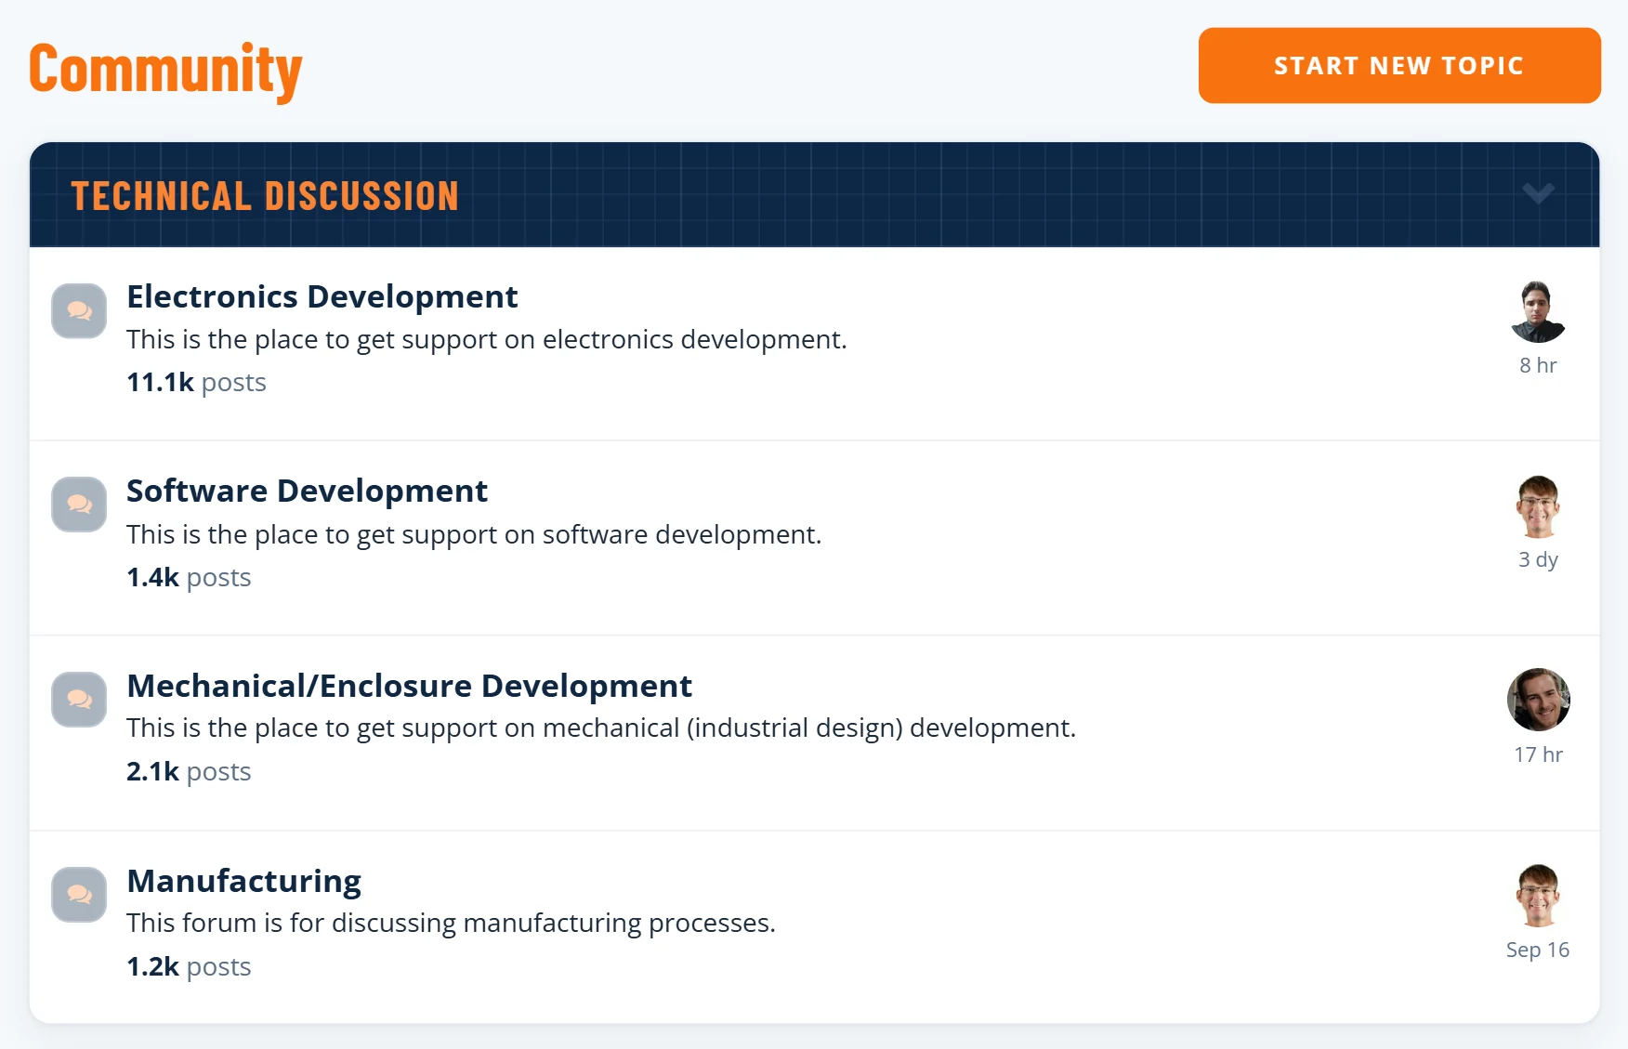Click the 'Sep 16' last post date
1628x1049 pixels.
pos(1538,950)
